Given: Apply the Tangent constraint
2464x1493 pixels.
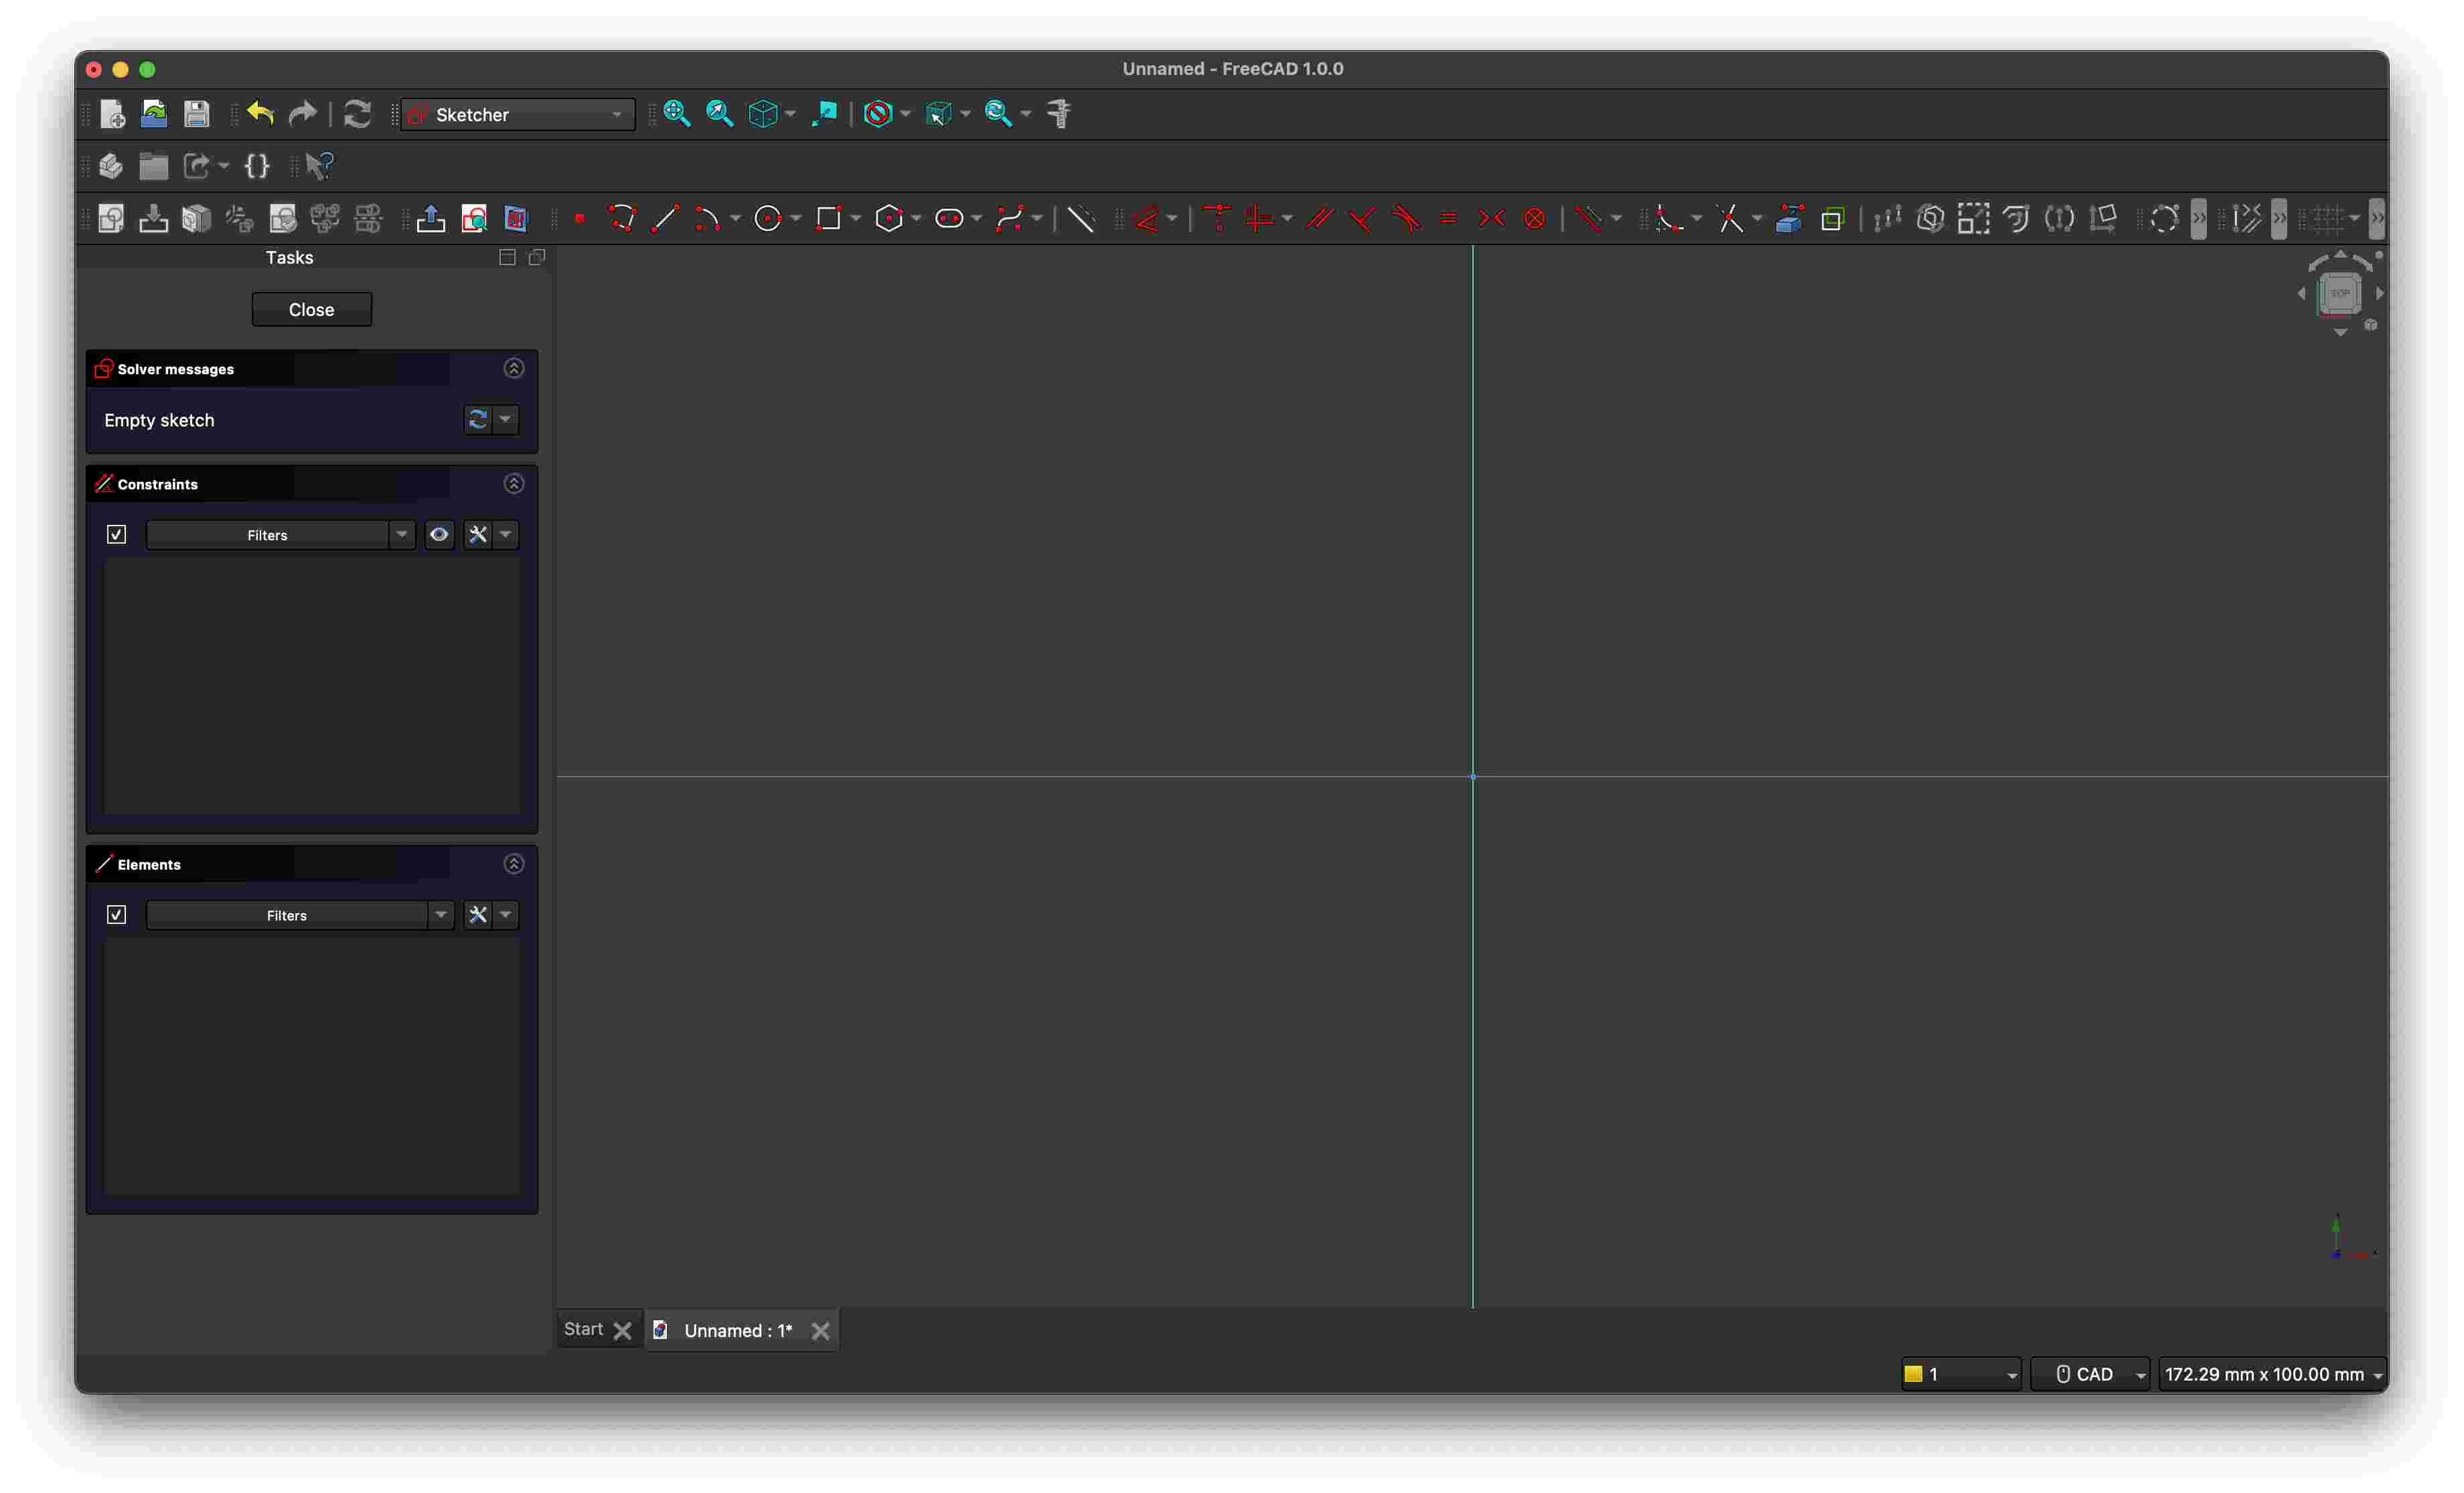Looking at the screenshot, I should pyautogui.click(x=1406, y=218).
